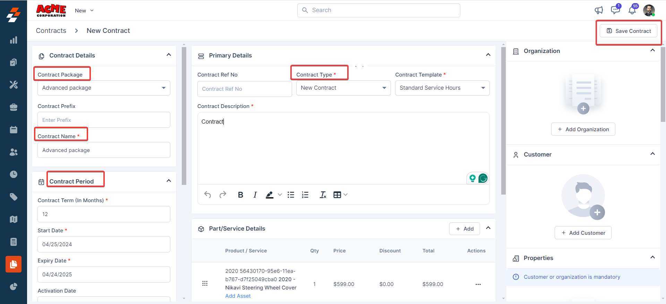This screenshot has width=666, height=304.
Task: Go to Contracts breadcrumb
Action: tap(51, 31)
